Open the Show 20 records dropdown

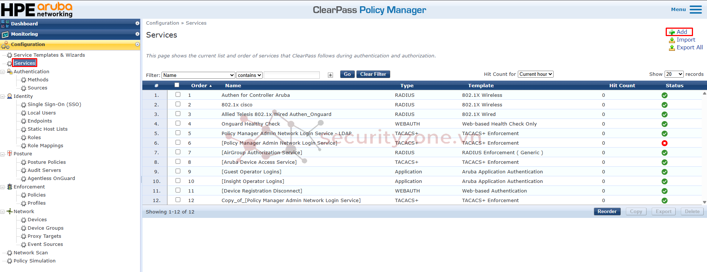tap(674, 74)
